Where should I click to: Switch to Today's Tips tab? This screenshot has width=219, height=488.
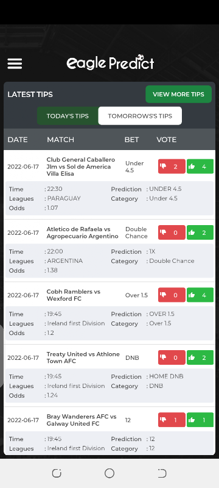coord(68,116)
